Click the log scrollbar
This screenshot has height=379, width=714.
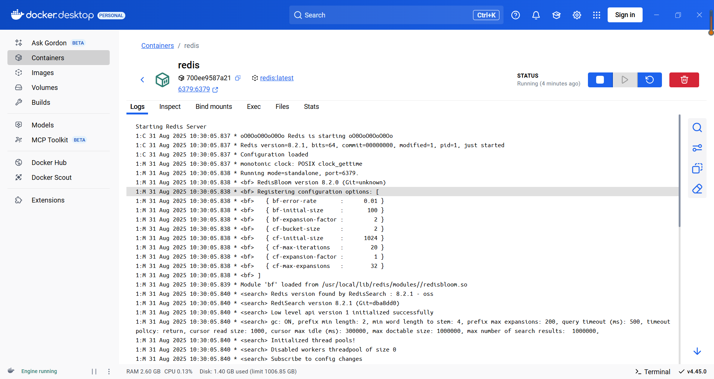(x=679, y=171)
